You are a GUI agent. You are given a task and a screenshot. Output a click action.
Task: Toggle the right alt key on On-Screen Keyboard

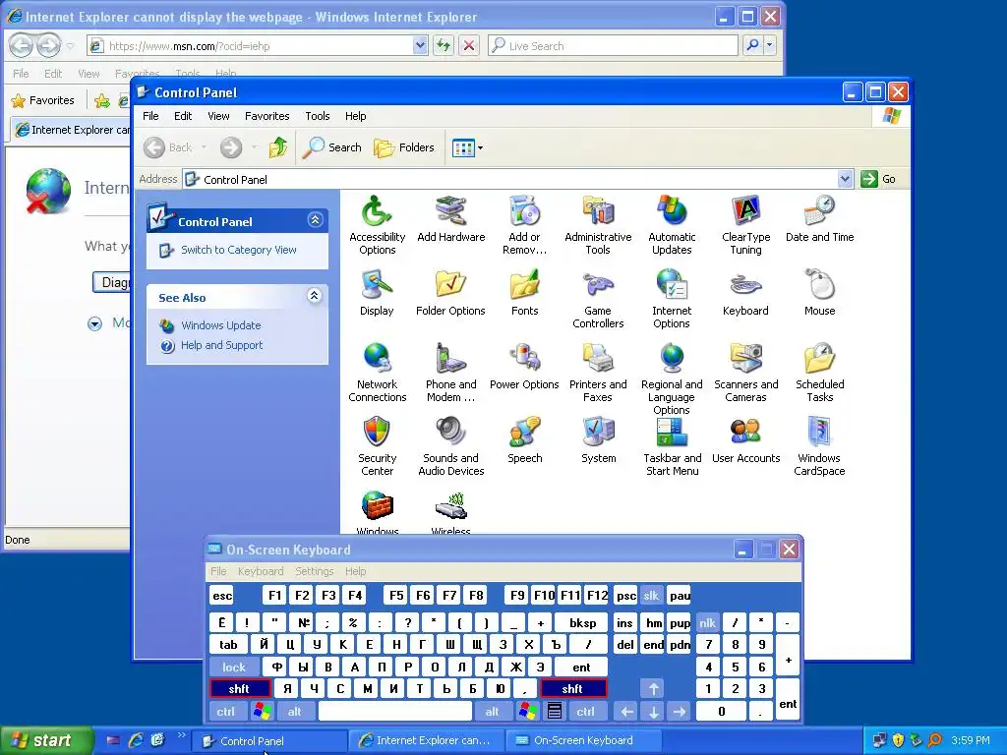(492, 712)
